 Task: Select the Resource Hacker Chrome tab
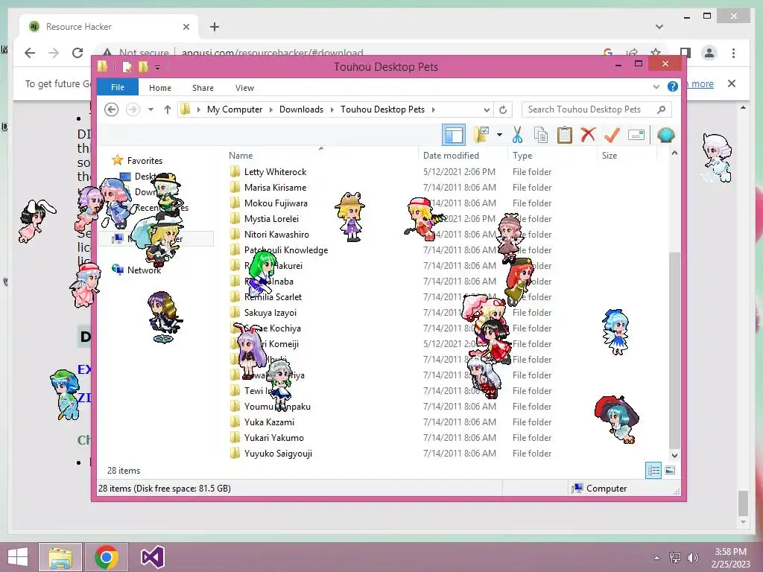coord(109,27)
